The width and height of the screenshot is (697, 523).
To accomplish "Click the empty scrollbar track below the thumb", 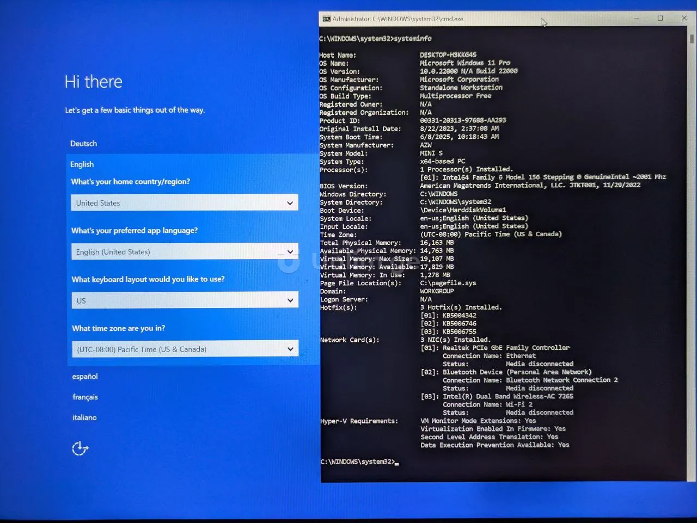I will tap(692, 272).
